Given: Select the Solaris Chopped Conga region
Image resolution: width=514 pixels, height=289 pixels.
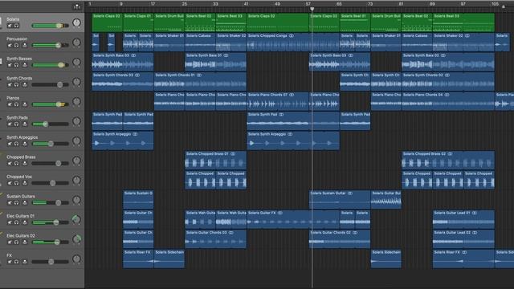Looking at the screenshot, I should pyautogui.click(x=293, y=43).
